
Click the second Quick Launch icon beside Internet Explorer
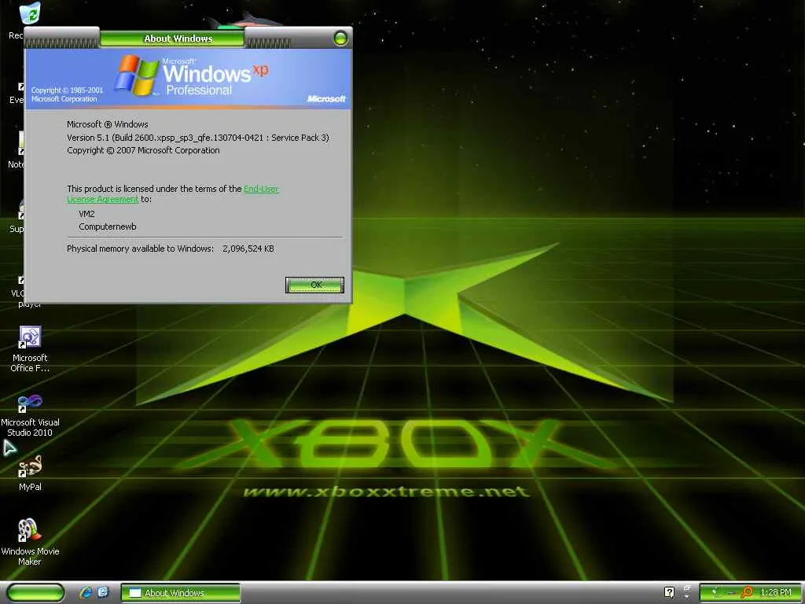click(103, 593)
